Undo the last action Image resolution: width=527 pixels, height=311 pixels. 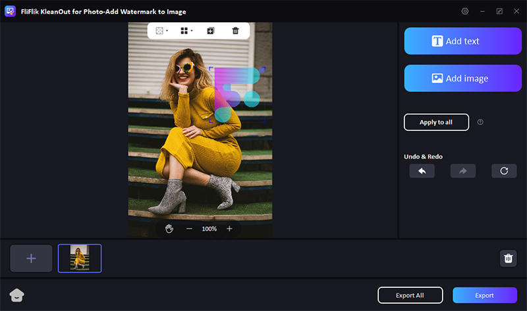422,171
